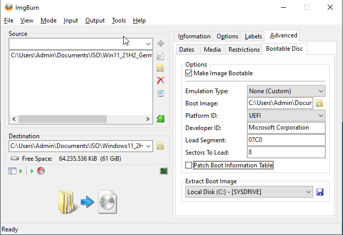Open the Emulation Type dropdown
The width and height of the screenshot is (343, 235).
(286, 91)
